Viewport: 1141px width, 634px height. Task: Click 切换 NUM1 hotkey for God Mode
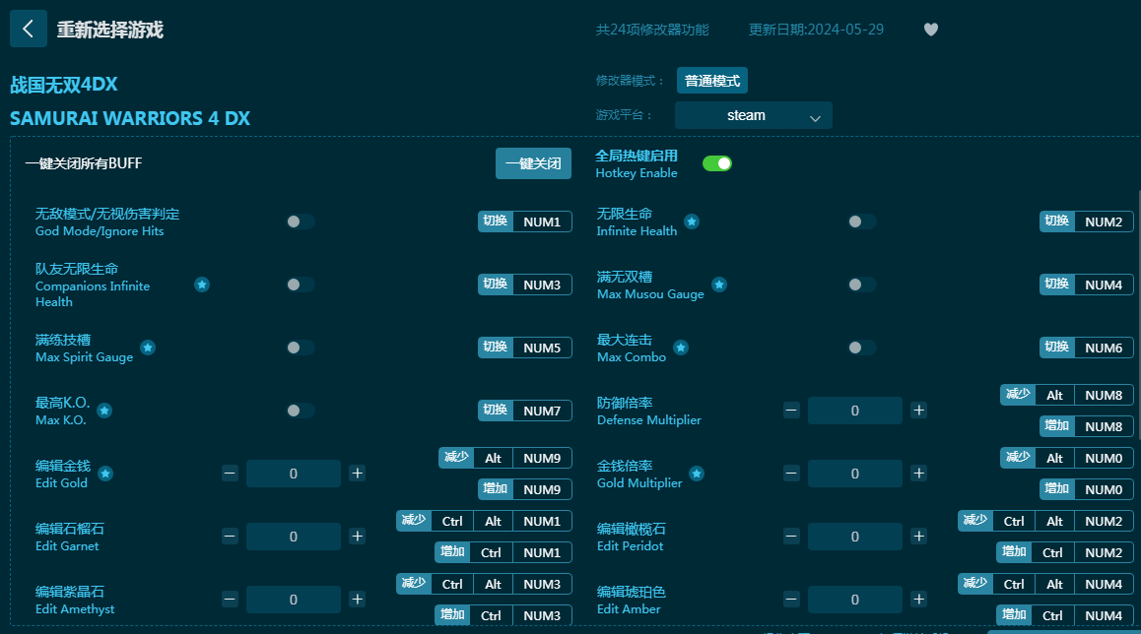coord(524,222)
